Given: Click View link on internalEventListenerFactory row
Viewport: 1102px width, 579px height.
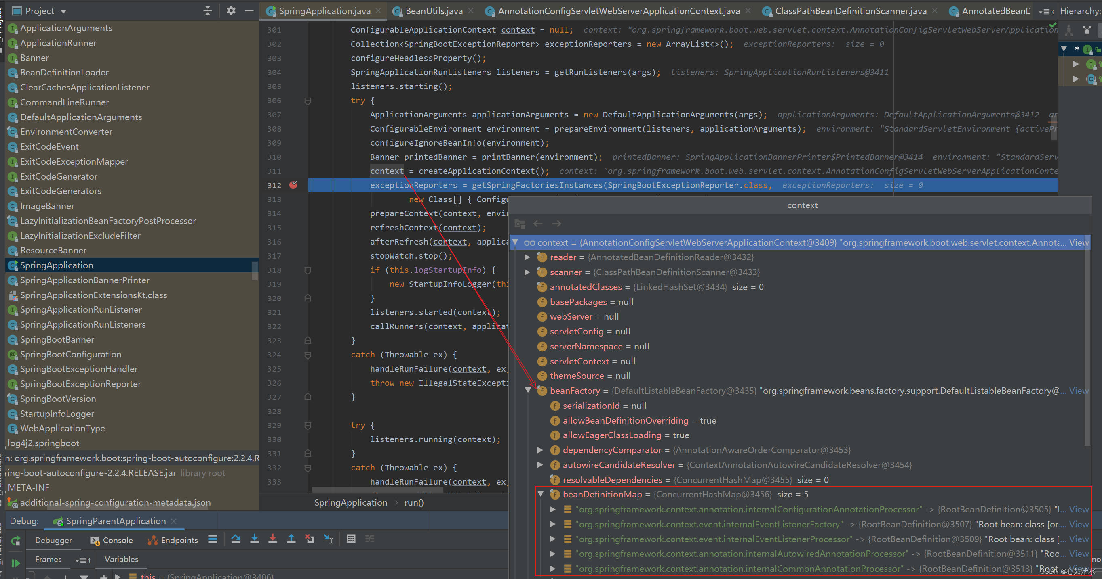Looking at the screenshot, I should point(1079,524).
